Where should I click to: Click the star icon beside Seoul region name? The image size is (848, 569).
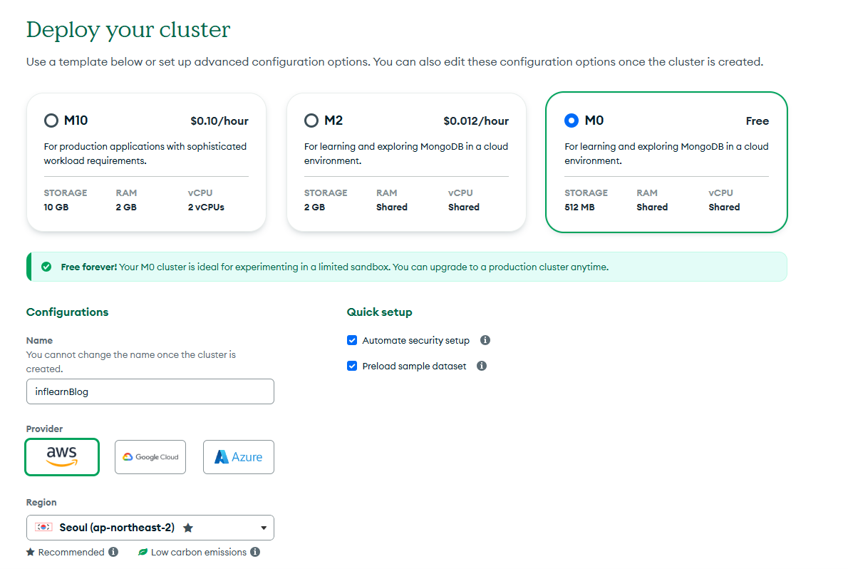coord(187,528)
